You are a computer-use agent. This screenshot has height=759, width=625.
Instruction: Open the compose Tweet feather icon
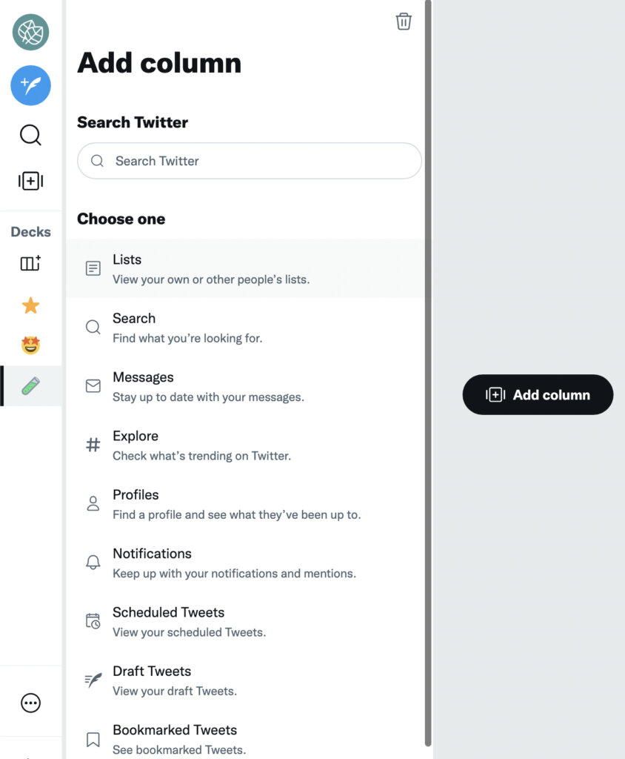30,85
